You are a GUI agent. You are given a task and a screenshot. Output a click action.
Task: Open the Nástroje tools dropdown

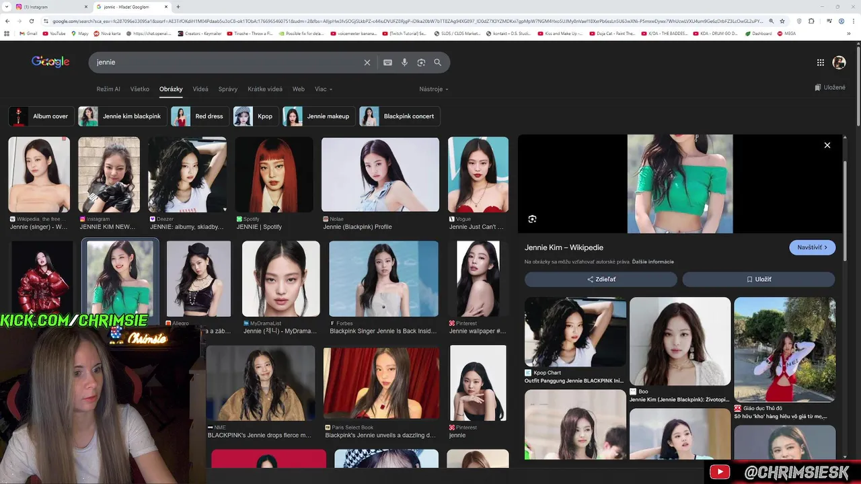tap(433, 89)
